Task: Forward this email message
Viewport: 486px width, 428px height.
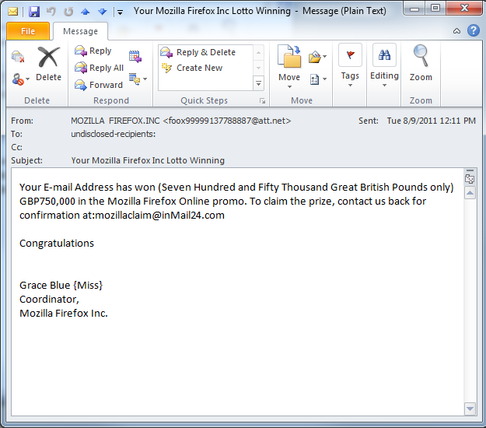Action: coord(99,85)
